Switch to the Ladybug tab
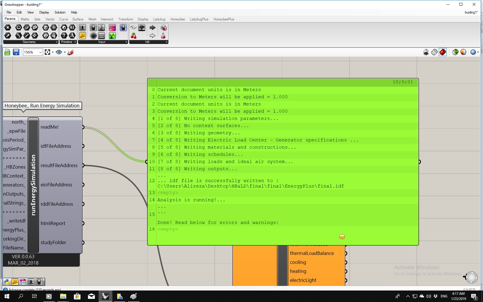The width and height of the screenshot is (483, 302). coord(159,19)
